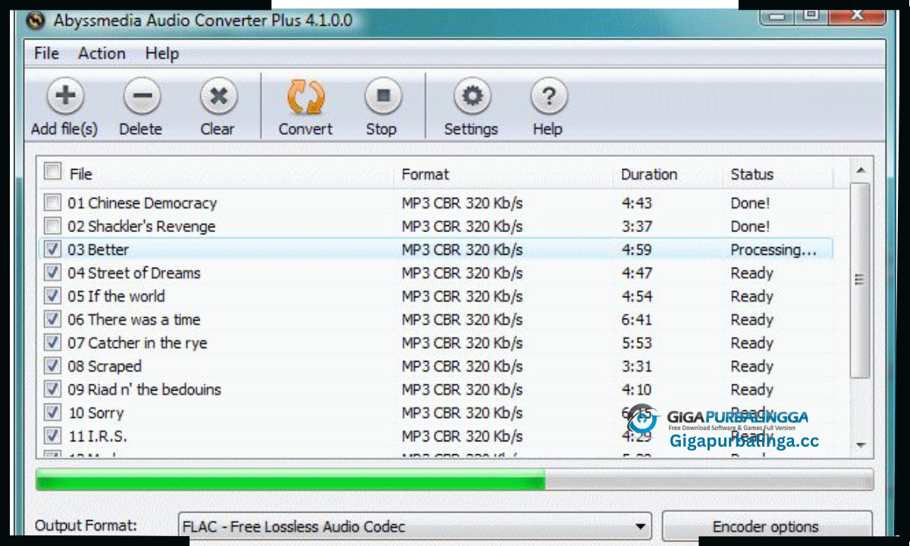Click the Stop square icon

point(383,96)
